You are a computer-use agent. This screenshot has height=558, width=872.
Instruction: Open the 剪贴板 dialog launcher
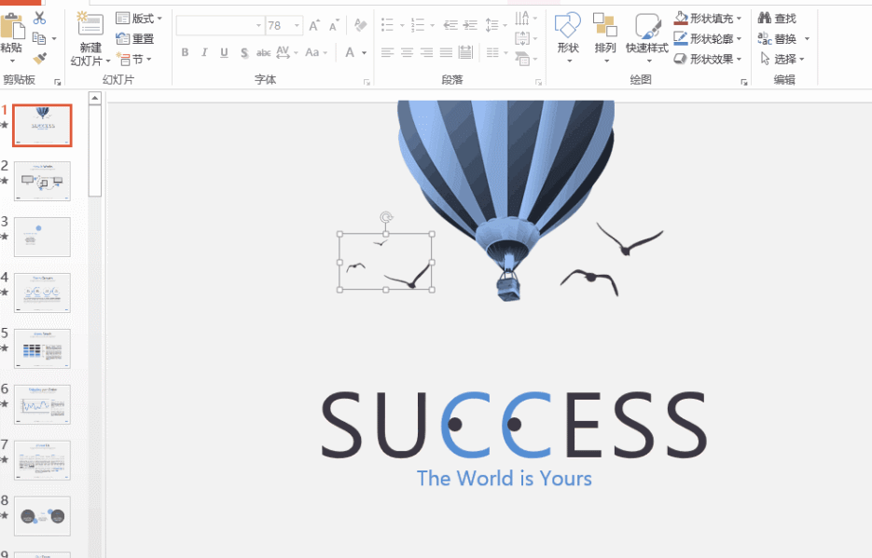click(x=57, y=82)
